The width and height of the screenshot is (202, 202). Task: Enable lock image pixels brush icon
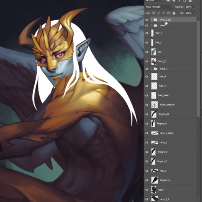pos(158,13)
